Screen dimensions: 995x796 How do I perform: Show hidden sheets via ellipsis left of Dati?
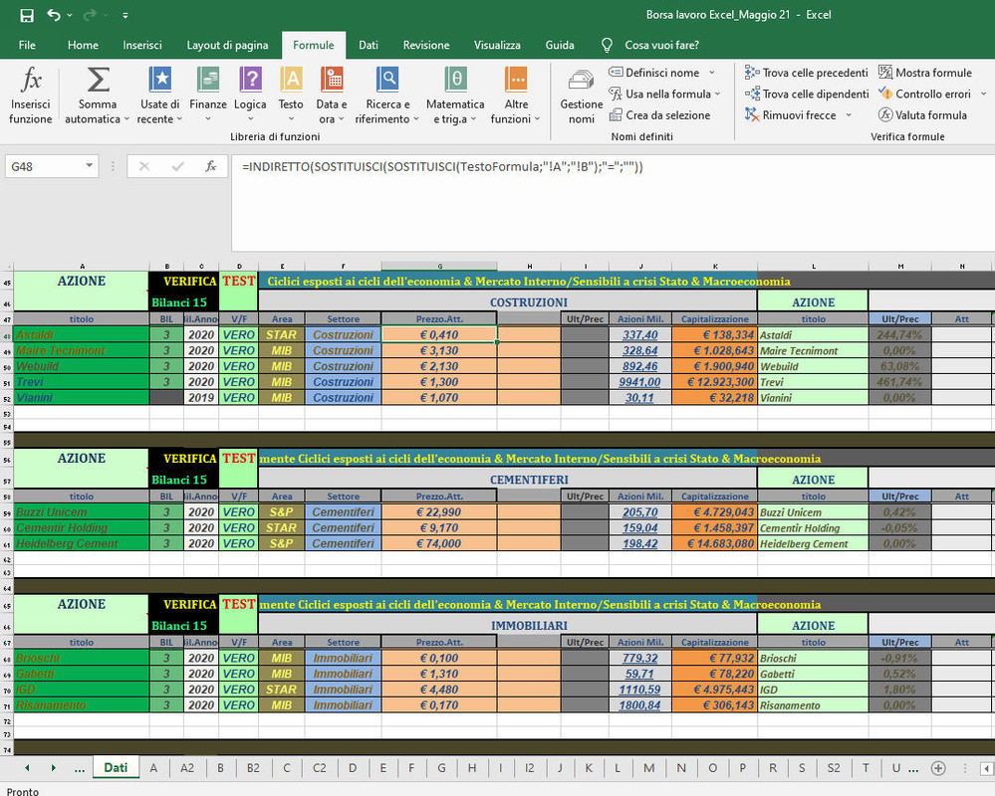(x=80, y=768)
